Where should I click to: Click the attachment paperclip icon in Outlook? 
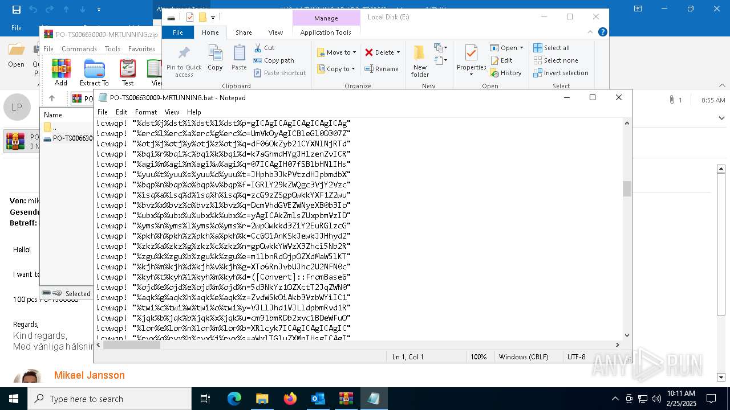pos(672,100)
